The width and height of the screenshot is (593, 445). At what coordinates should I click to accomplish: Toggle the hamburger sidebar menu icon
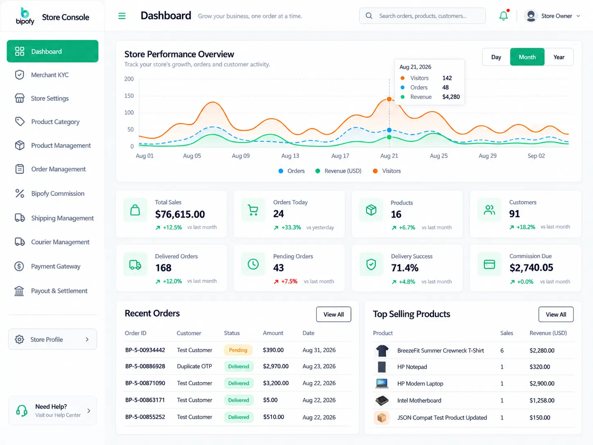(122, 16)
